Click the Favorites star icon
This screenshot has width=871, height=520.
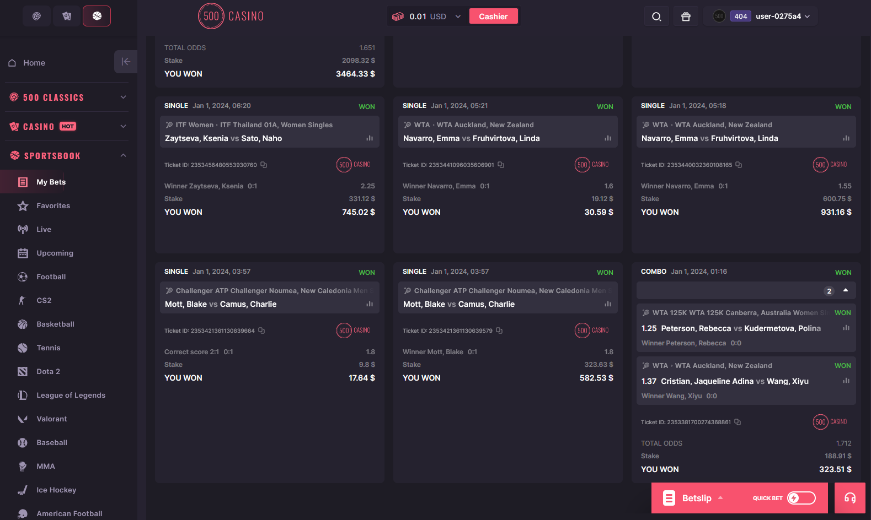click(x=23, y=206)
